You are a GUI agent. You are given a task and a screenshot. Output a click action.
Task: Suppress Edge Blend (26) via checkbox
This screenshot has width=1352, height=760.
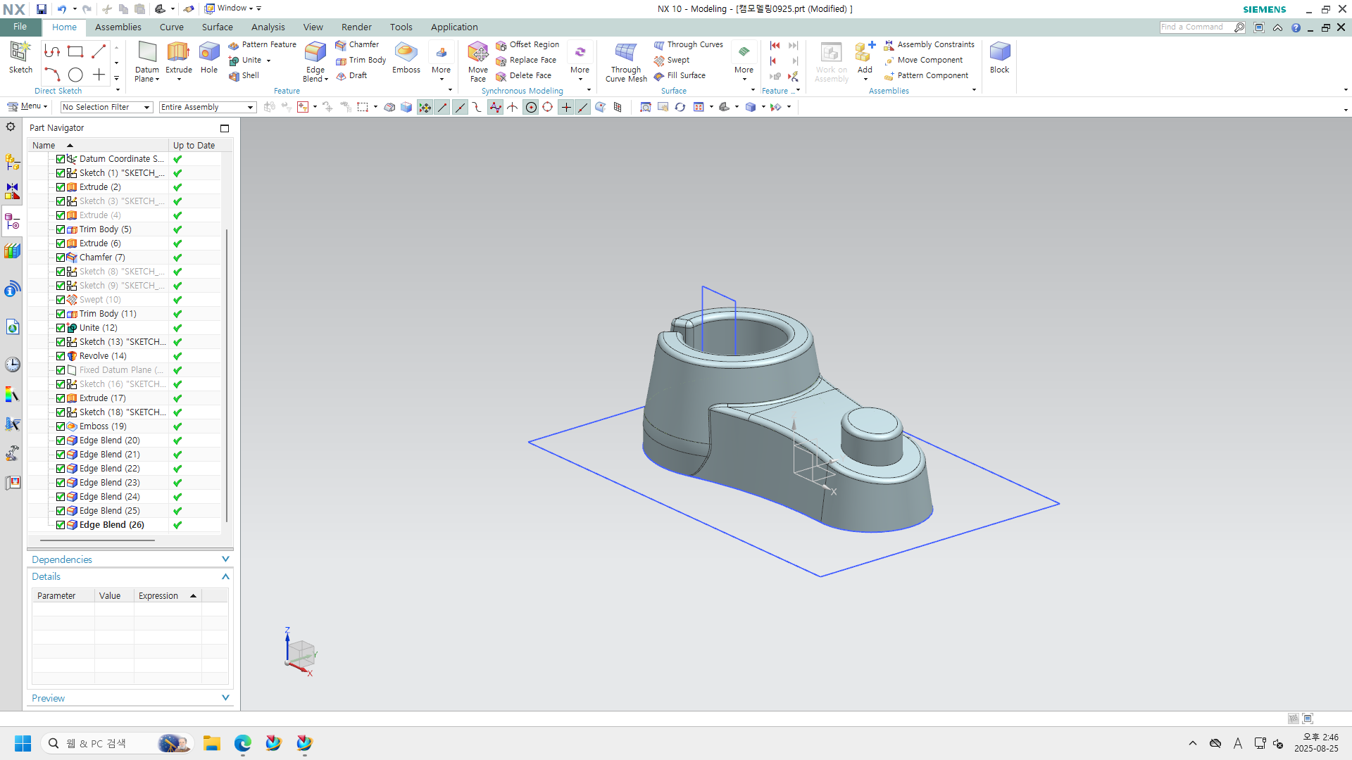(x=61, y=525)
